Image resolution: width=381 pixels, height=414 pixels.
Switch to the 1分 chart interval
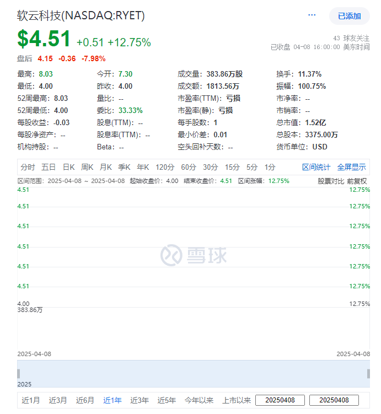coord(270,167)
